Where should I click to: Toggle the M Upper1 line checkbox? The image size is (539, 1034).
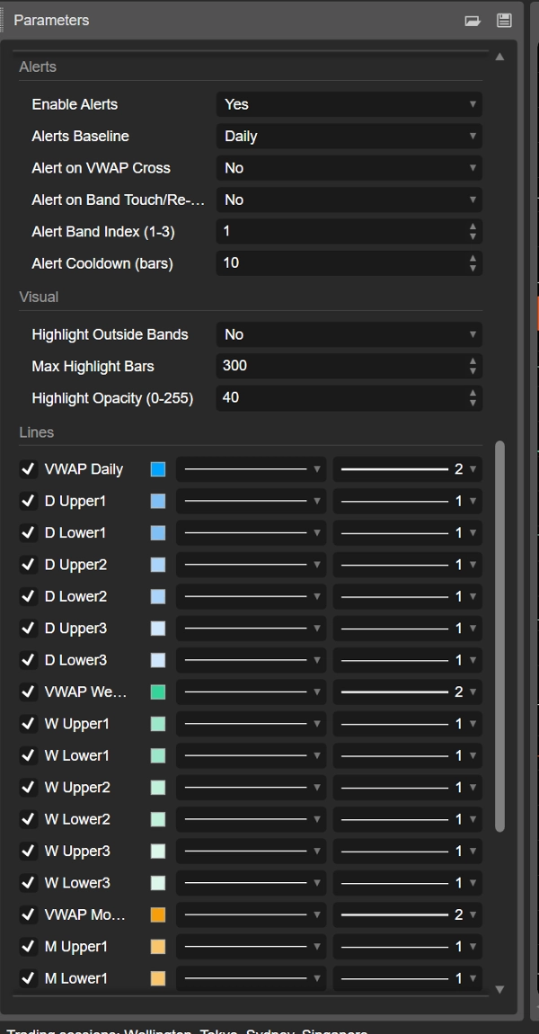point(28,947)
